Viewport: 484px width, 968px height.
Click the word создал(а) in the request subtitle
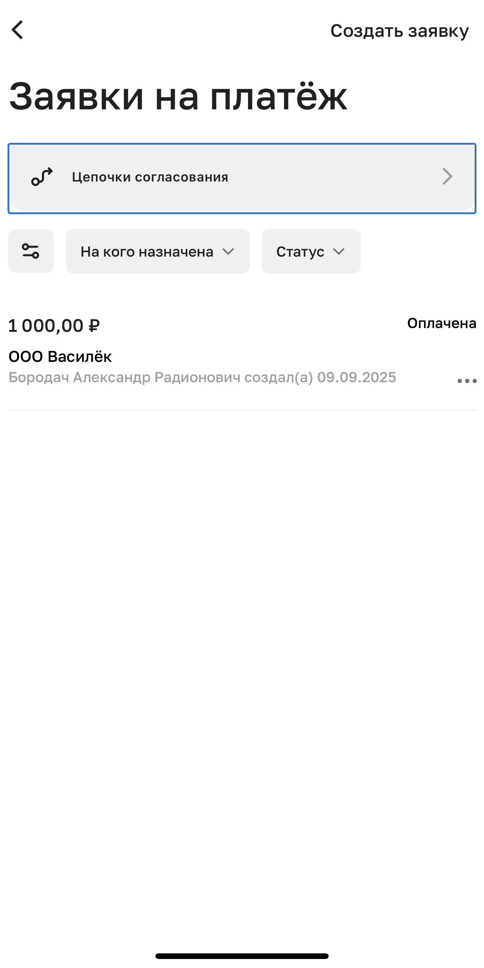pos(278,377)
